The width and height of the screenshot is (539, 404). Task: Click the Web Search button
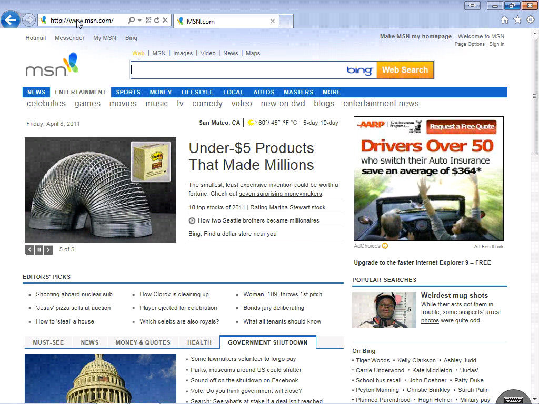405,70
